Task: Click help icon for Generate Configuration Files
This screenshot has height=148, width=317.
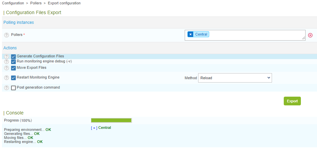Action: (x=6, y=56)
